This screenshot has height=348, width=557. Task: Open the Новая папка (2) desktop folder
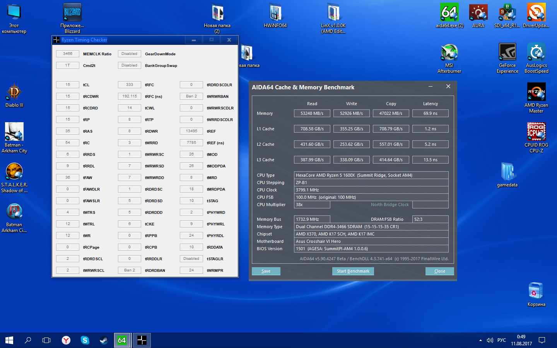coord(217,18)
